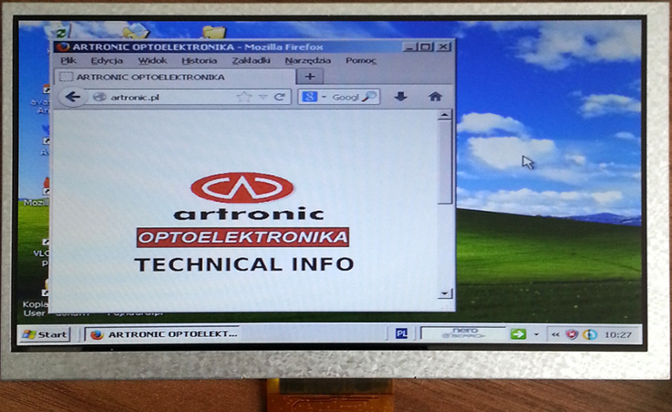Click the artronic wordmark text
The image size is (672, 412).
click(249, 213)
